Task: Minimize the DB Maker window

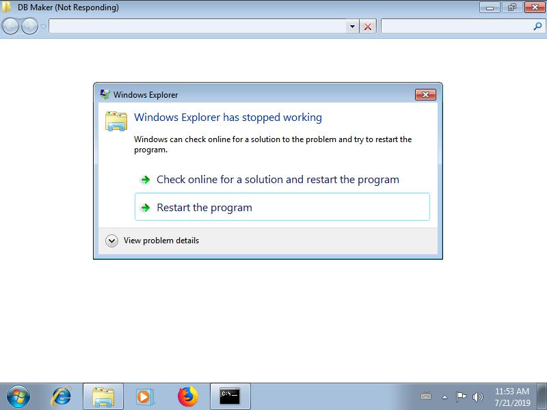Action: (x=490, y=8)
